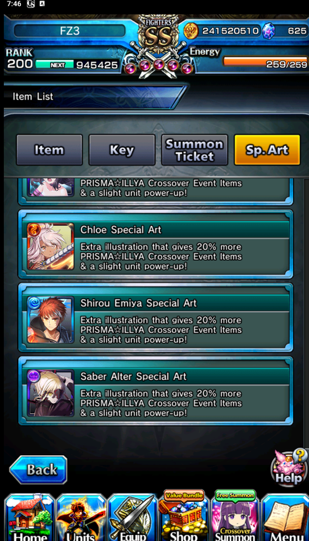This screenshot has width=309, height=541.
Task: Select the Sp. Art tab
Action: 267,149
